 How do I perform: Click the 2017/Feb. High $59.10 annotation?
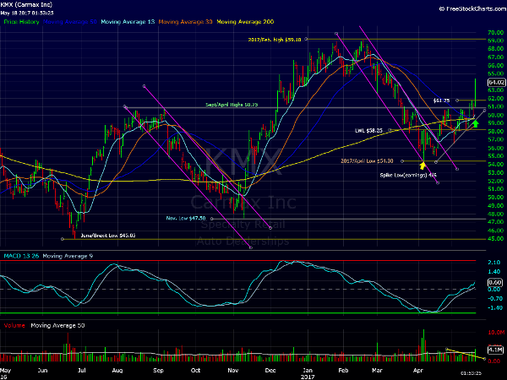(x=275, y=40)
